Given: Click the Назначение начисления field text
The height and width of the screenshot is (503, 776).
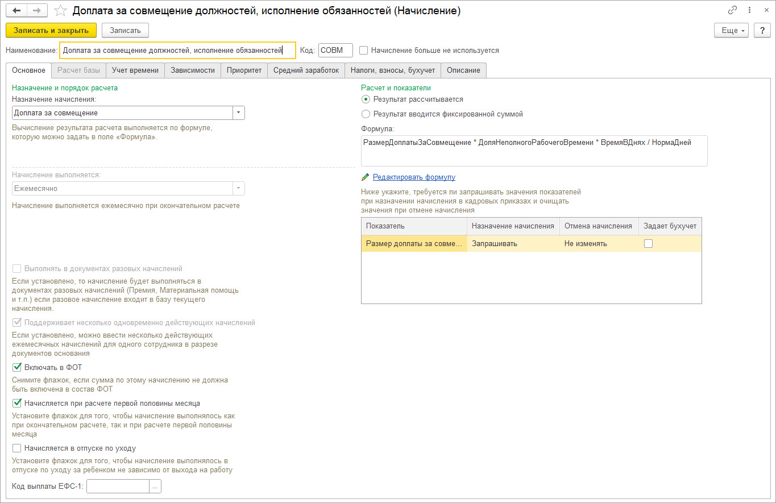Looking at the screenshot, I should click(122, 113).
